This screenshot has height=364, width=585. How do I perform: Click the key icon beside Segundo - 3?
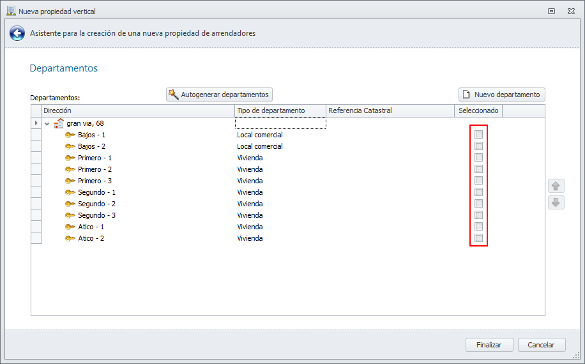click(70, 216)
